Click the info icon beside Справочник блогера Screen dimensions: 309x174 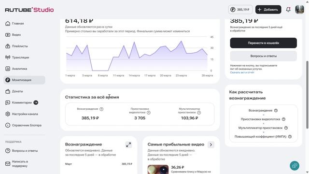(x=8, y=125)
